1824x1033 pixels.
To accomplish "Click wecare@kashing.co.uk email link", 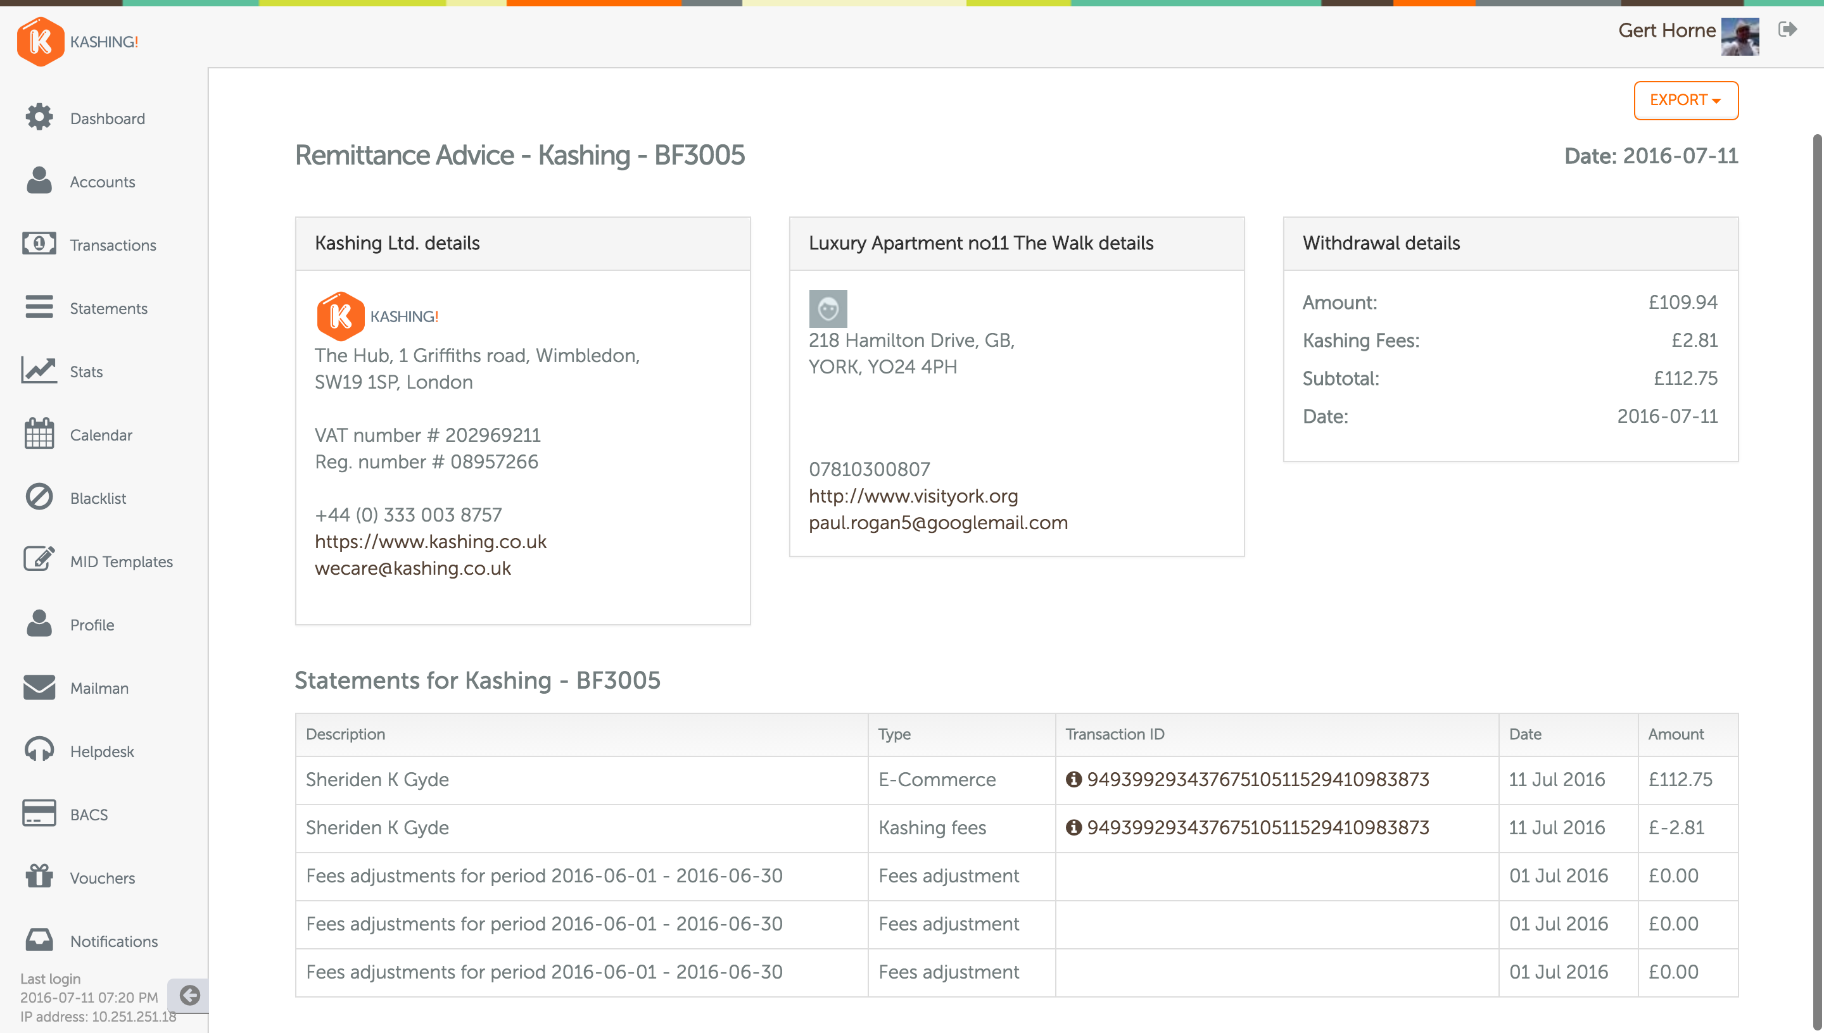I will (x=412, y=568).
